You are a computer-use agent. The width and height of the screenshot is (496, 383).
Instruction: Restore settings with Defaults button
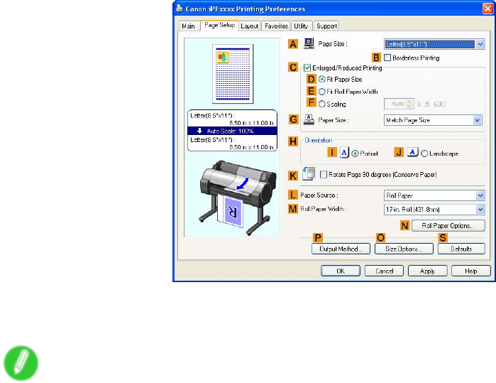[x=461, y=249]
